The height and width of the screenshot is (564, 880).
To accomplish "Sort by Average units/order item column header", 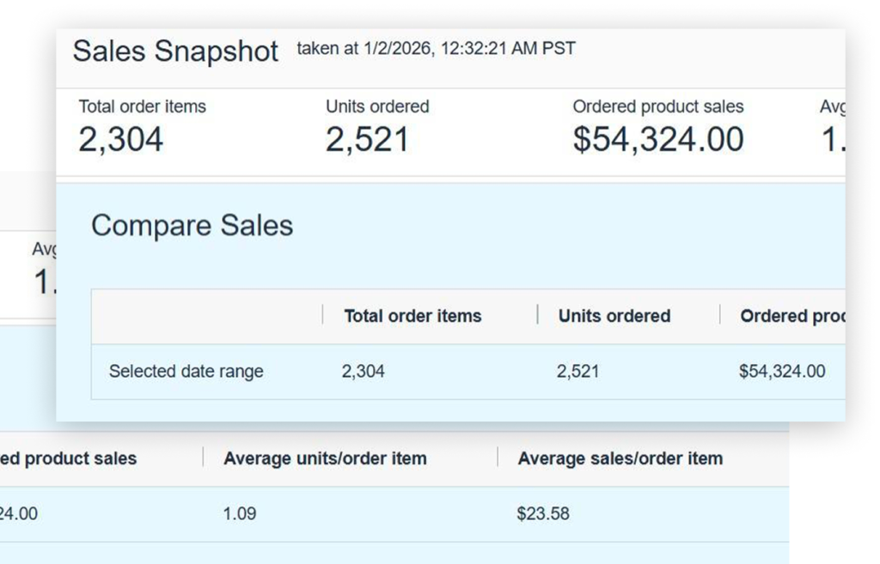I will [x=325, y=458].
